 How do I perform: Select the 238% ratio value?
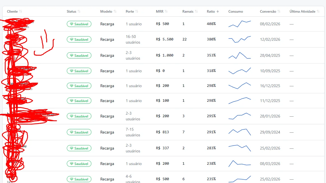click(211, 164)
